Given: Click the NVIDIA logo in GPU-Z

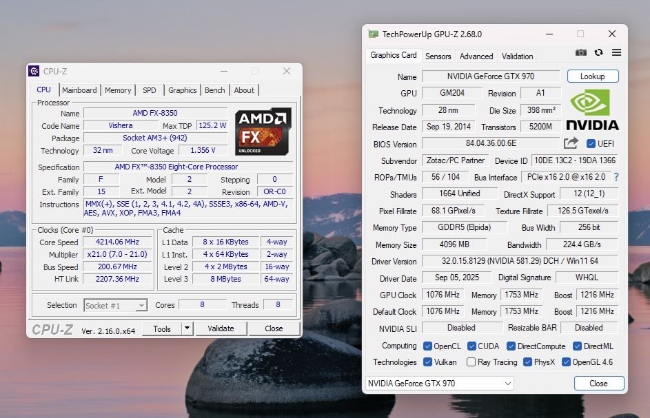Looking at the screenshot, I should [592, 110].
